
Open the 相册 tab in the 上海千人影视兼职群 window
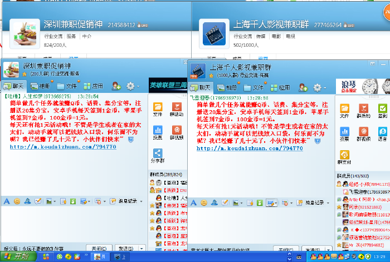click(x=227, y=88)
